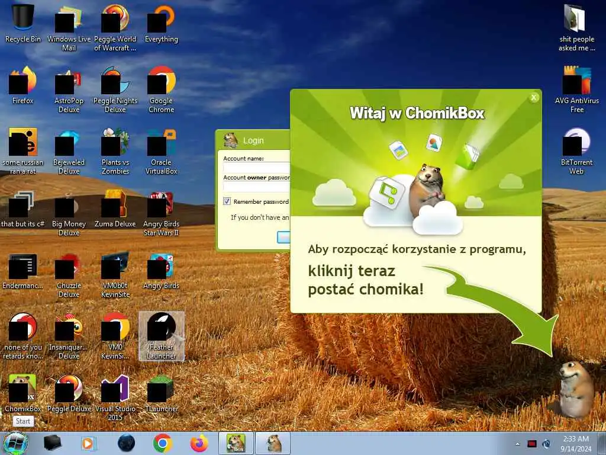Viewport: 606px width, 455px height.
Task: Open the clock showing 2:33 AM
Action: [576, 444]
